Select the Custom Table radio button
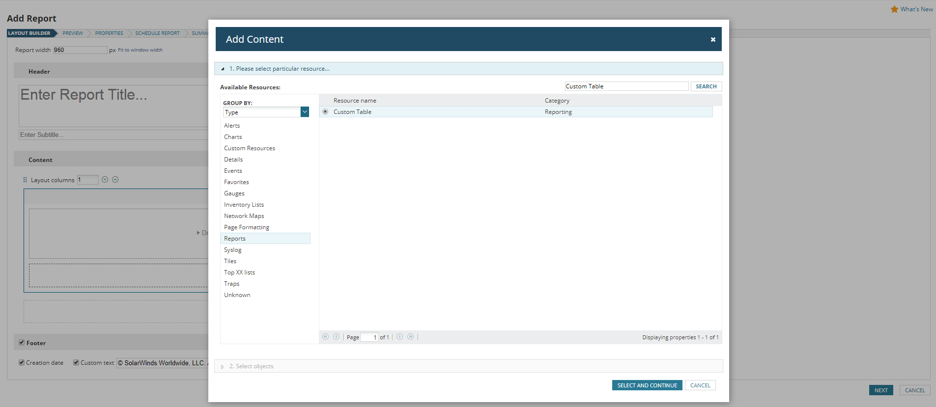 pyautogui.click(x=325, y=111)
